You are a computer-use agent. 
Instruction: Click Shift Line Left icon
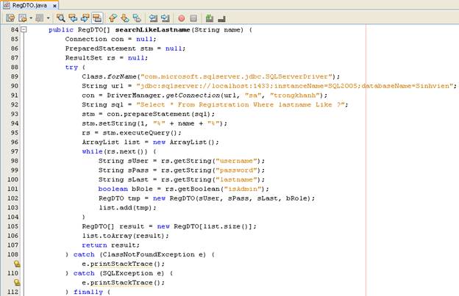pyautogui.click(x=153, y=18)
